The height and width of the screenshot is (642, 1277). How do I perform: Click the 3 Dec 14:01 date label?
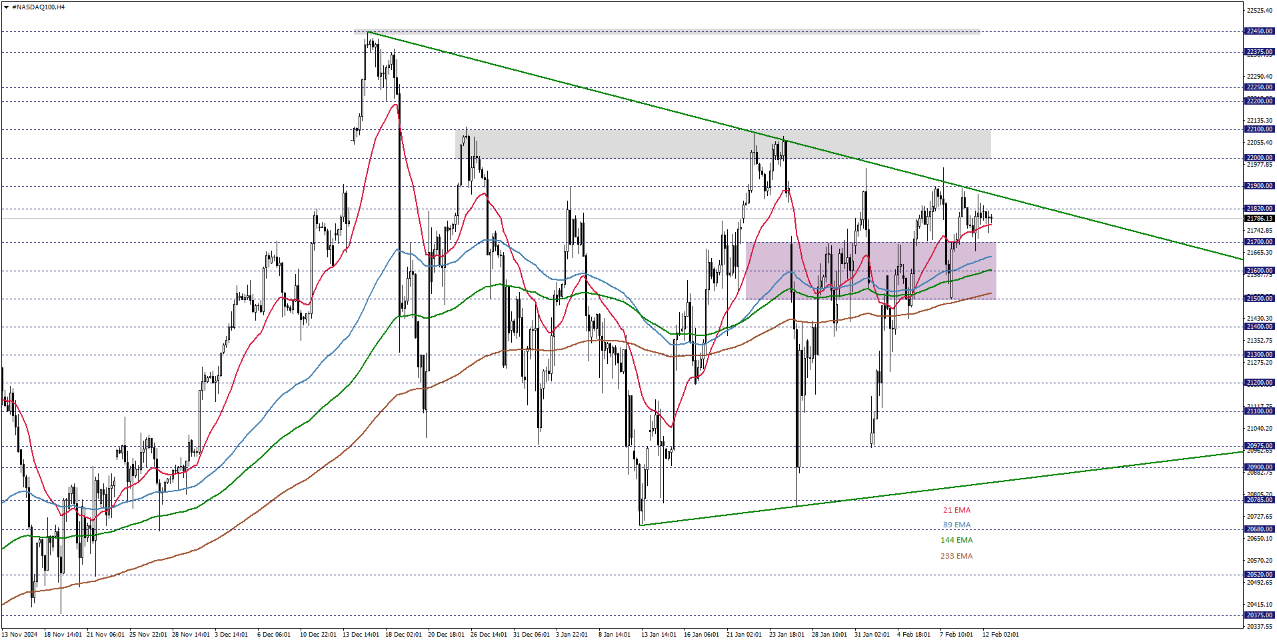click(x=231, y=635)
